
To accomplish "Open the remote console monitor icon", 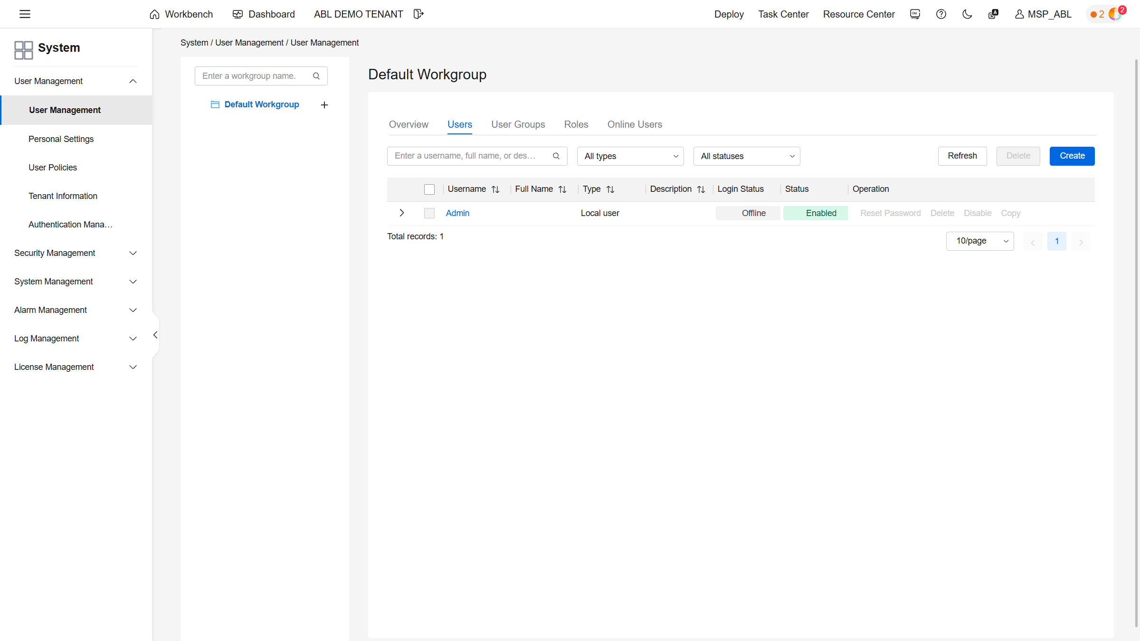I will (x=915, y=14).
